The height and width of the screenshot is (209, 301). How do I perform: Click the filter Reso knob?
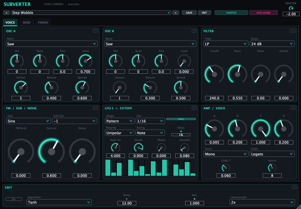(x=238, y=74)
